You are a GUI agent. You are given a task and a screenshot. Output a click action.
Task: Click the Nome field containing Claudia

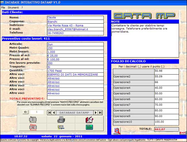(x=75, y=17)
